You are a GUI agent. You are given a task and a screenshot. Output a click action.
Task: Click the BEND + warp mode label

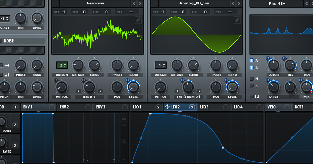coord(89,97)
